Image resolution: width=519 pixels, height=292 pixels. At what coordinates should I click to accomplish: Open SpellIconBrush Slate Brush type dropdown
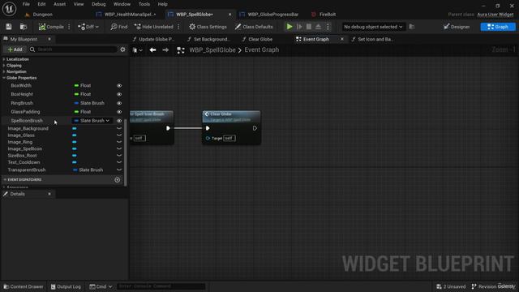92,121
